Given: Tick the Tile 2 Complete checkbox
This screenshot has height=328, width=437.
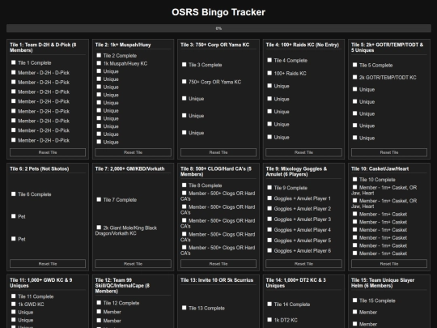Looking at the screenshot, I should [99, 55].
